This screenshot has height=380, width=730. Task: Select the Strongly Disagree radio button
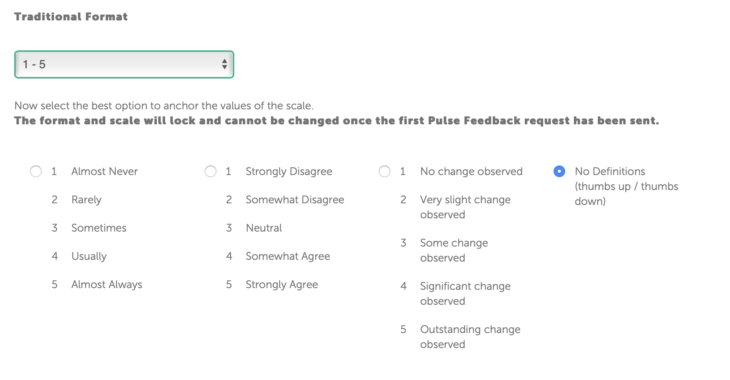coord(211,171)
